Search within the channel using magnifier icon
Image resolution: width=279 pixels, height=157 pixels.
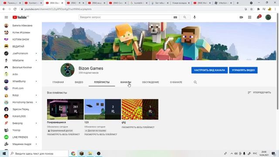pyautogui.click(x=195, y=82)
